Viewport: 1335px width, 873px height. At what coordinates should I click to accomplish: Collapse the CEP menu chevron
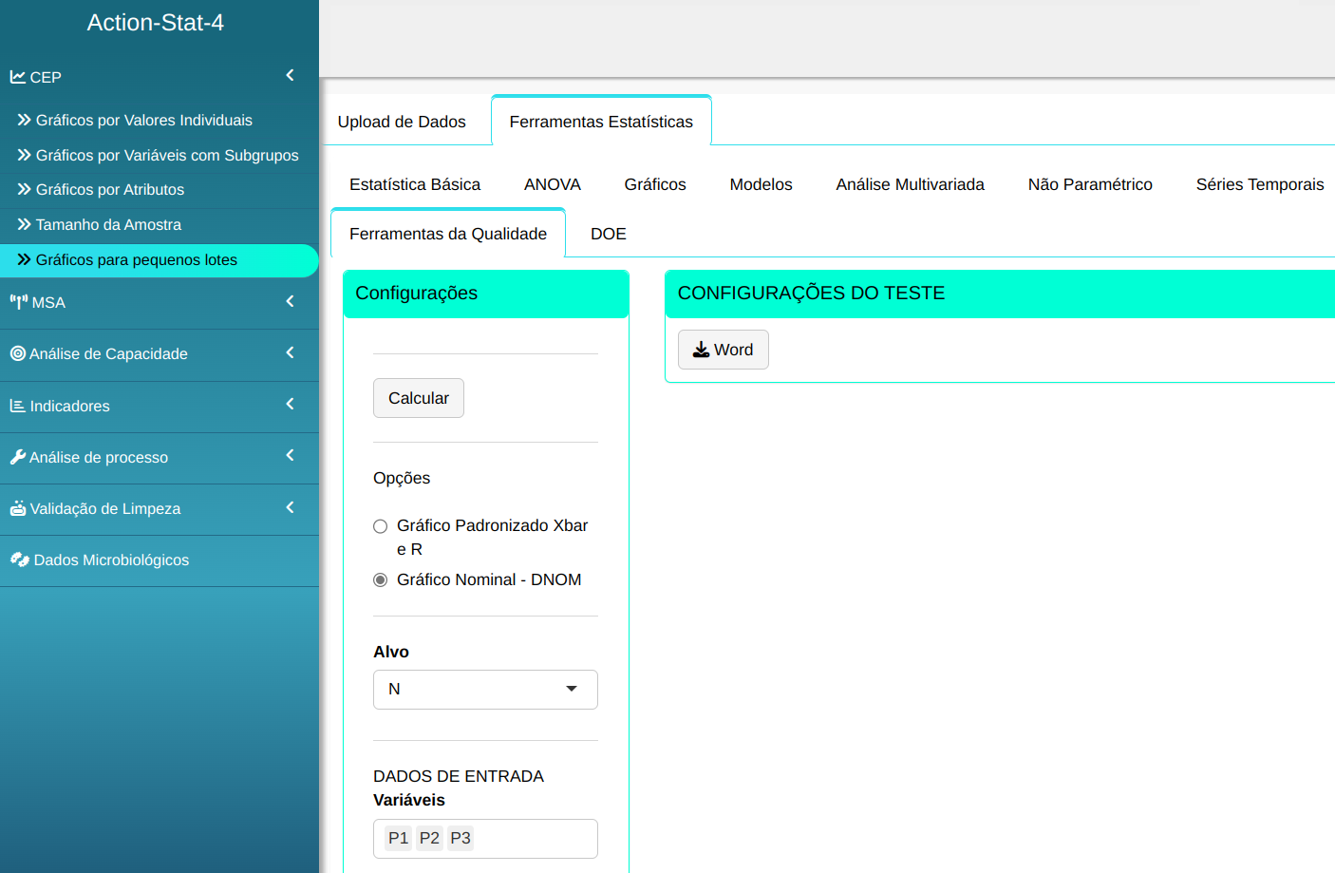pyautogui.click(x=290, y=75)
